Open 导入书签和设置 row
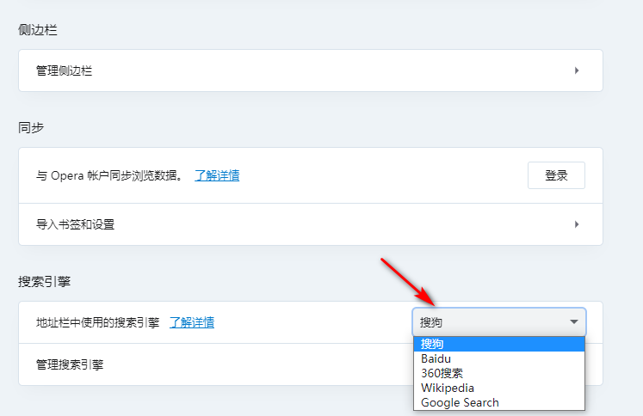 tap(311, 224)
